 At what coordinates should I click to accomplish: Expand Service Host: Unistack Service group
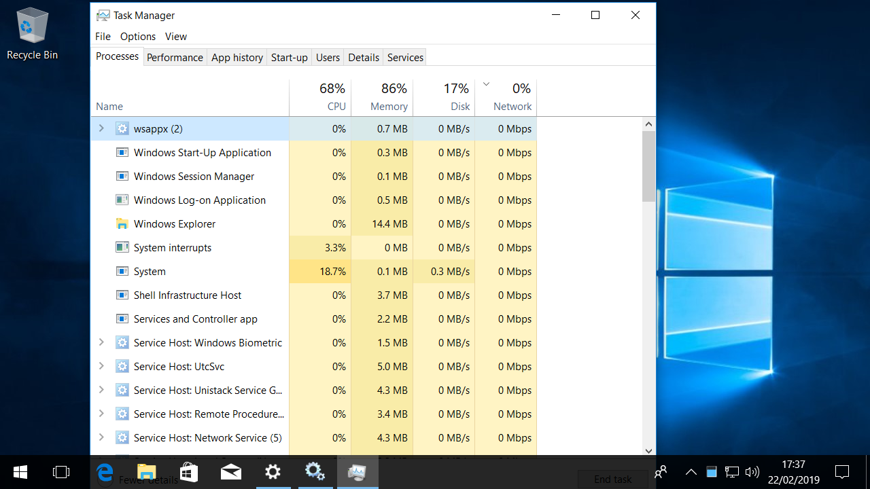pos(101,390)
